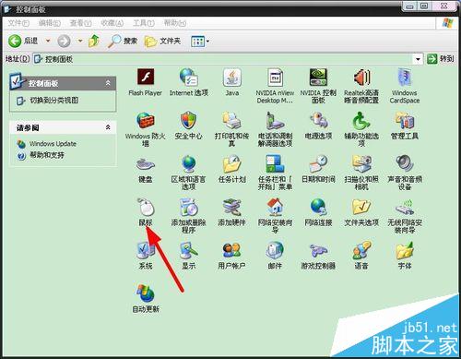
Task: Open 电话和调制解调器选项 icon
Action: tap(275, 120)
